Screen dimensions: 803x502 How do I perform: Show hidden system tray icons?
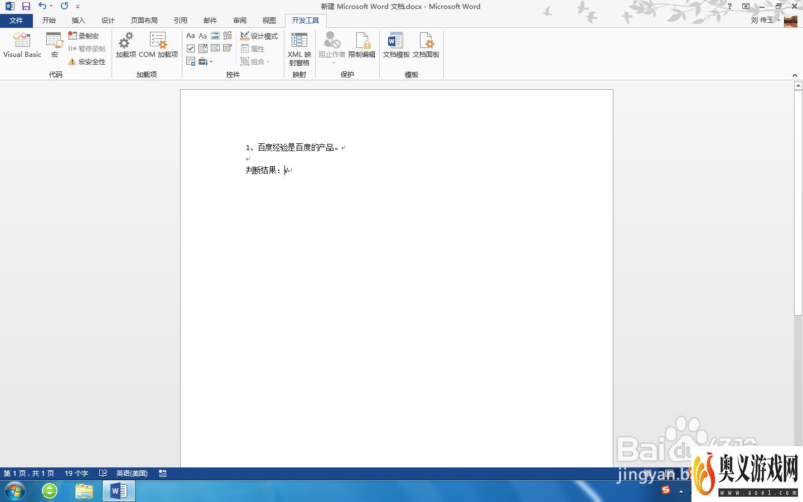[681, 491]
